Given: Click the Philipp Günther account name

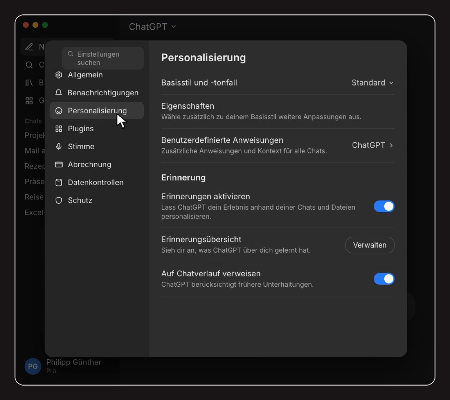Looking at the screenshot, I should [x=74, y=362].
